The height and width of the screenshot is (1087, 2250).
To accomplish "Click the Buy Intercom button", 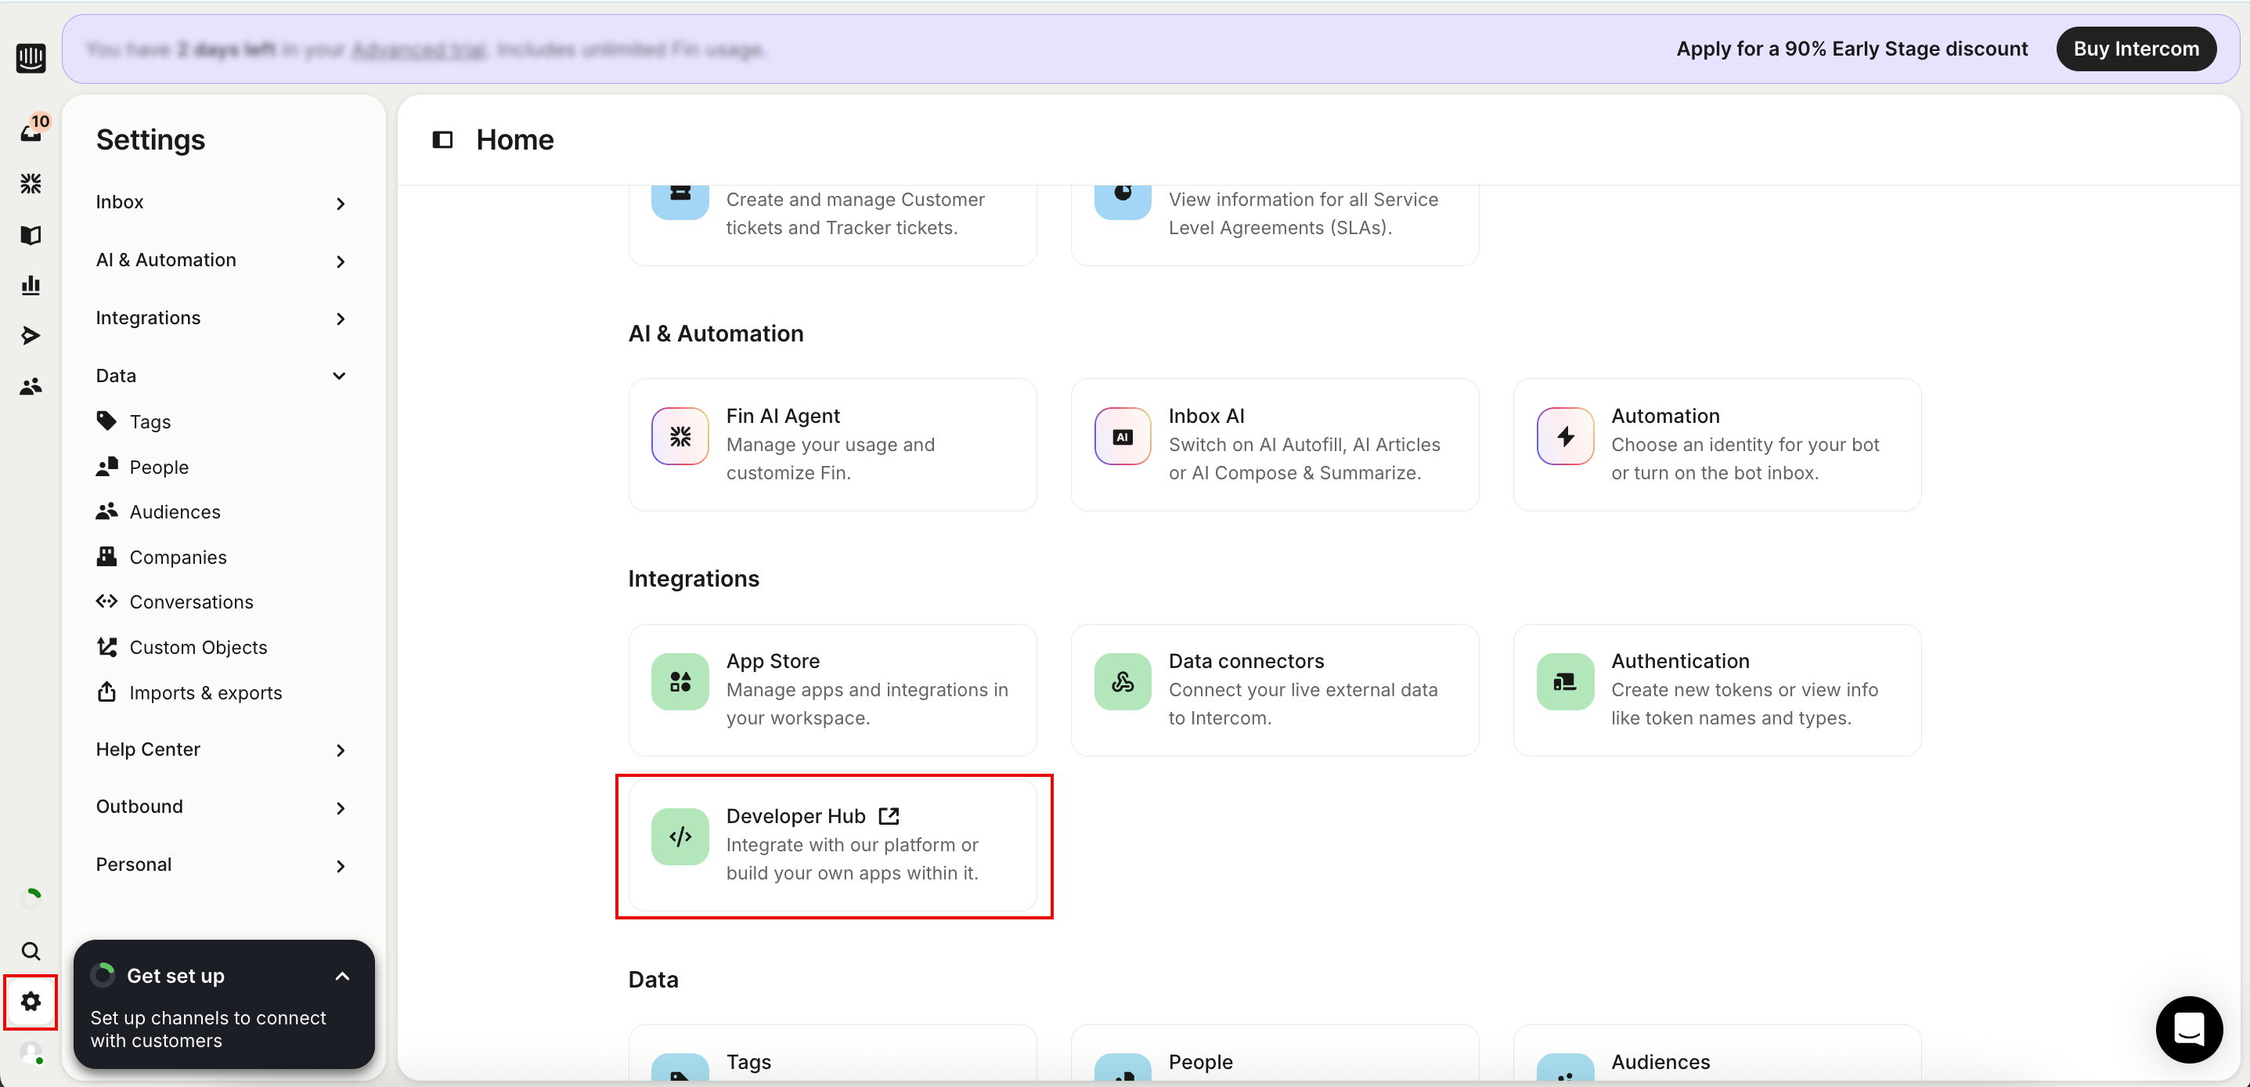I will coord(2136,49).
